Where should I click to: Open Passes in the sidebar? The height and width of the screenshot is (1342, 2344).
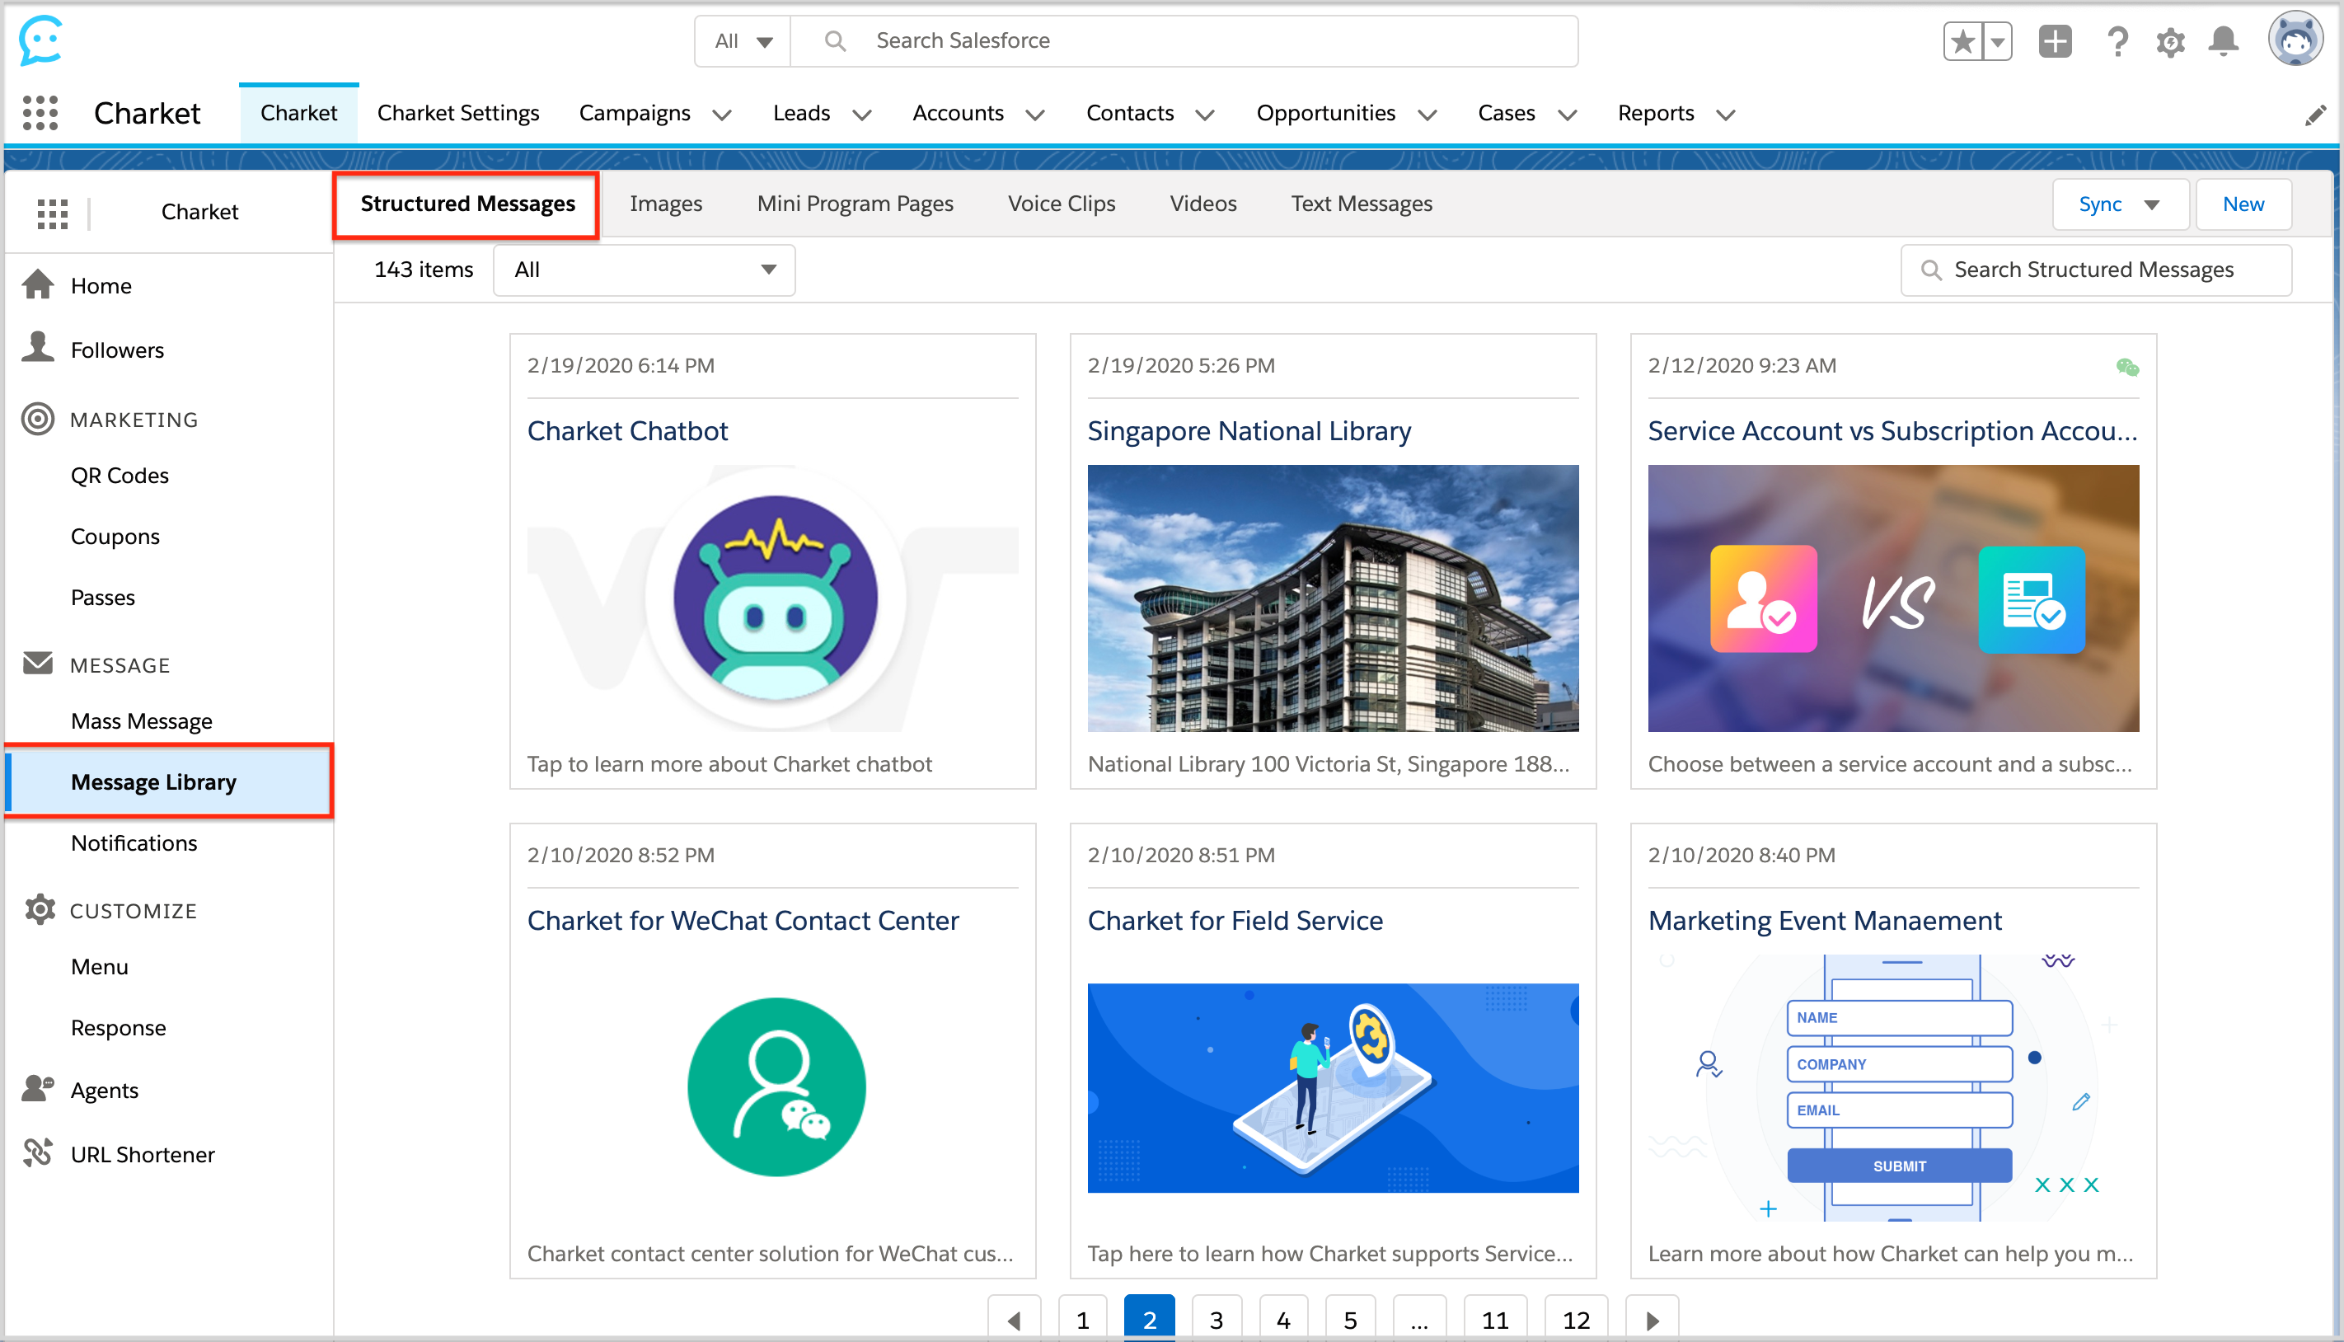click(103, 598)
